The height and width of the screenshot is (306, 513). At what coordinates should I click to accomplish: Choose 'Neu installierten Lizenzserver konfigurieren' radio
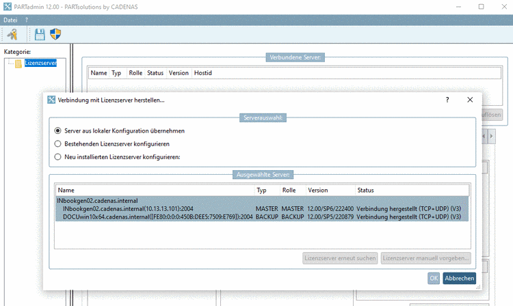point(57,156)
